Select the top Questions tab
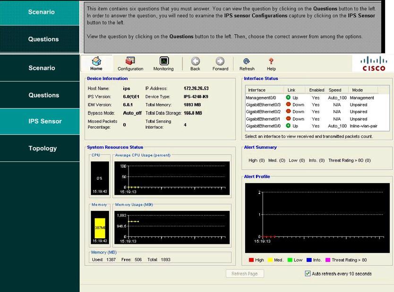Viewport: 394px width, 292px height. click(40, 39)
